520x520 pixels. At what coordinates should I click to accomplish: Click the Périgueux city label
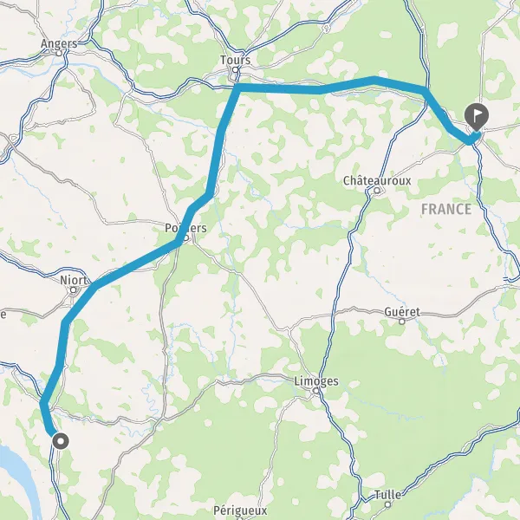(x=240, y=510)
